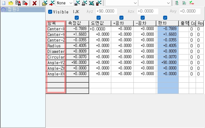The image size is (205, 128).
Task: Open the empty dropdown beside the green align icon
Action: pos(155,3)
